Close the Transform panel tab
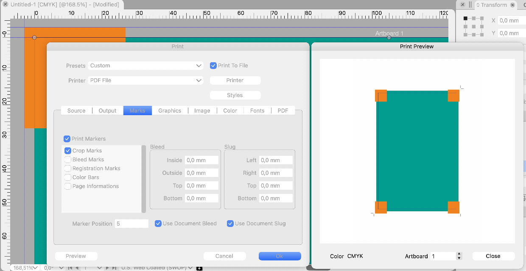The width and height of the screenshot is (526, 271). coord(512,5)
